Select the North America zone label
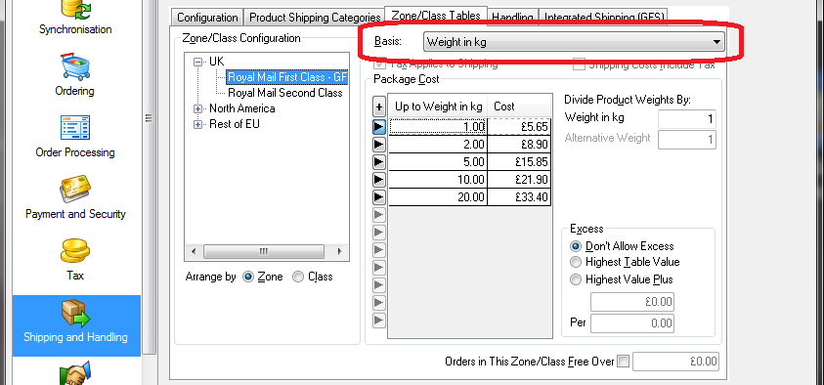 tap(241, 108)
